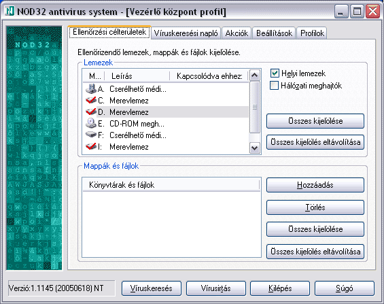Switch to the Beállítások tab

tap(274, 33)
